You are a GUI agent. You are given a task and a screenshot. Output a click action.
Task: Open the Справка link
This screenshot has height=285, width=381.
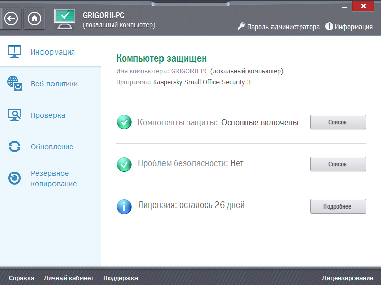pyautogui.click(x=21, y=278)
